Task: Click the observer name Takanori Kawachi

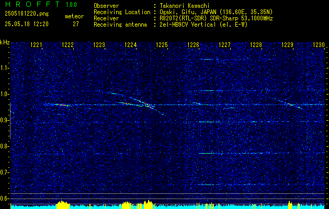Action: coord(185,6)
